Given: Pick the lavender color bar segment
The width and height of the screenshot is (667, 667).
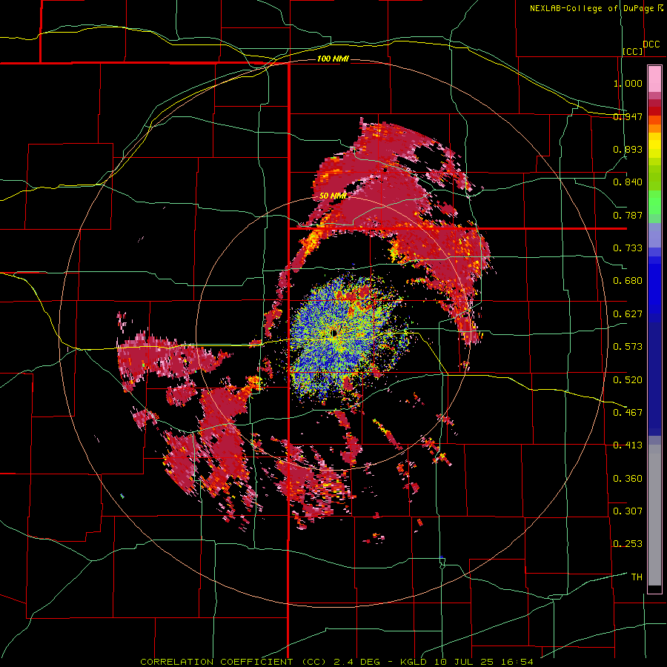Looking at the screenshot, I should pos(654,235).
